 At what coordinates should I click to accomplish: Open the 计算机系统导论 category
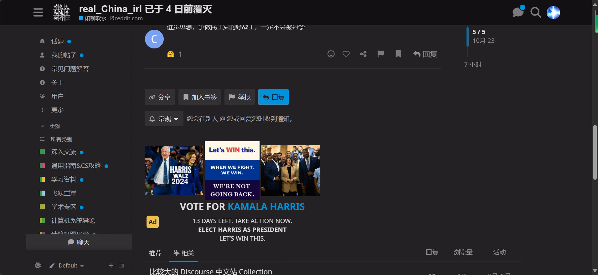click(73, 221)
